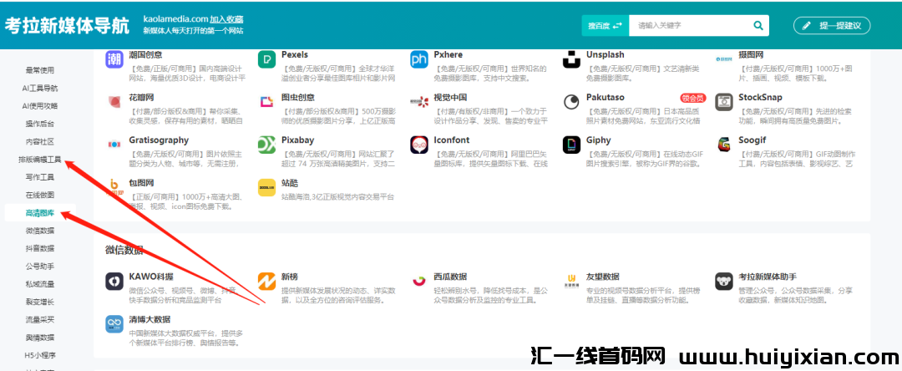
Task: Go to AI工具导航 in sidebar
Action: pos(39,88)
